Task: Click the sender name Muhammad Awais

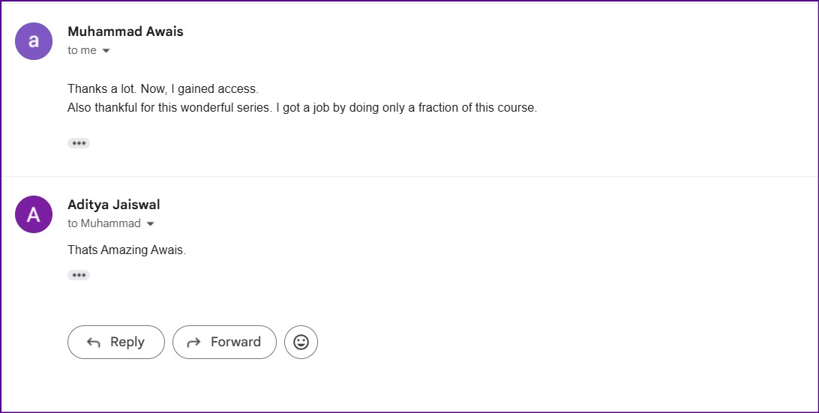Action: coord(125,31)
